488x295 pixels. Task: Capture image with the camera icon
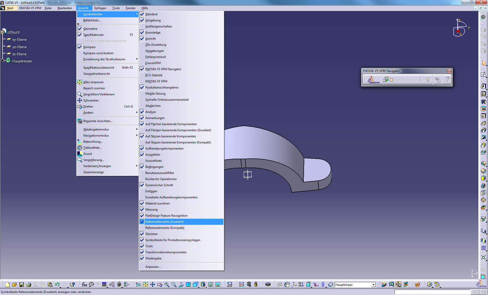(268, 285)
